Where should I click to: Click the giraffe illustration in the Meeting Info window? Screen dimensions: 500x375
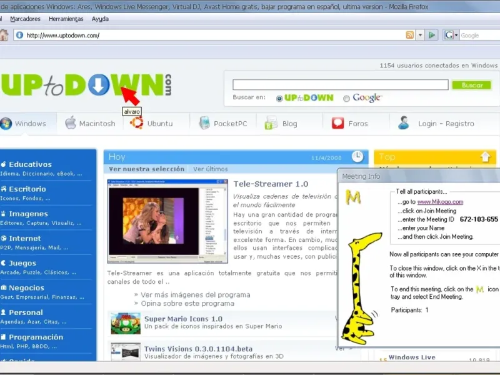pos(362,289)
